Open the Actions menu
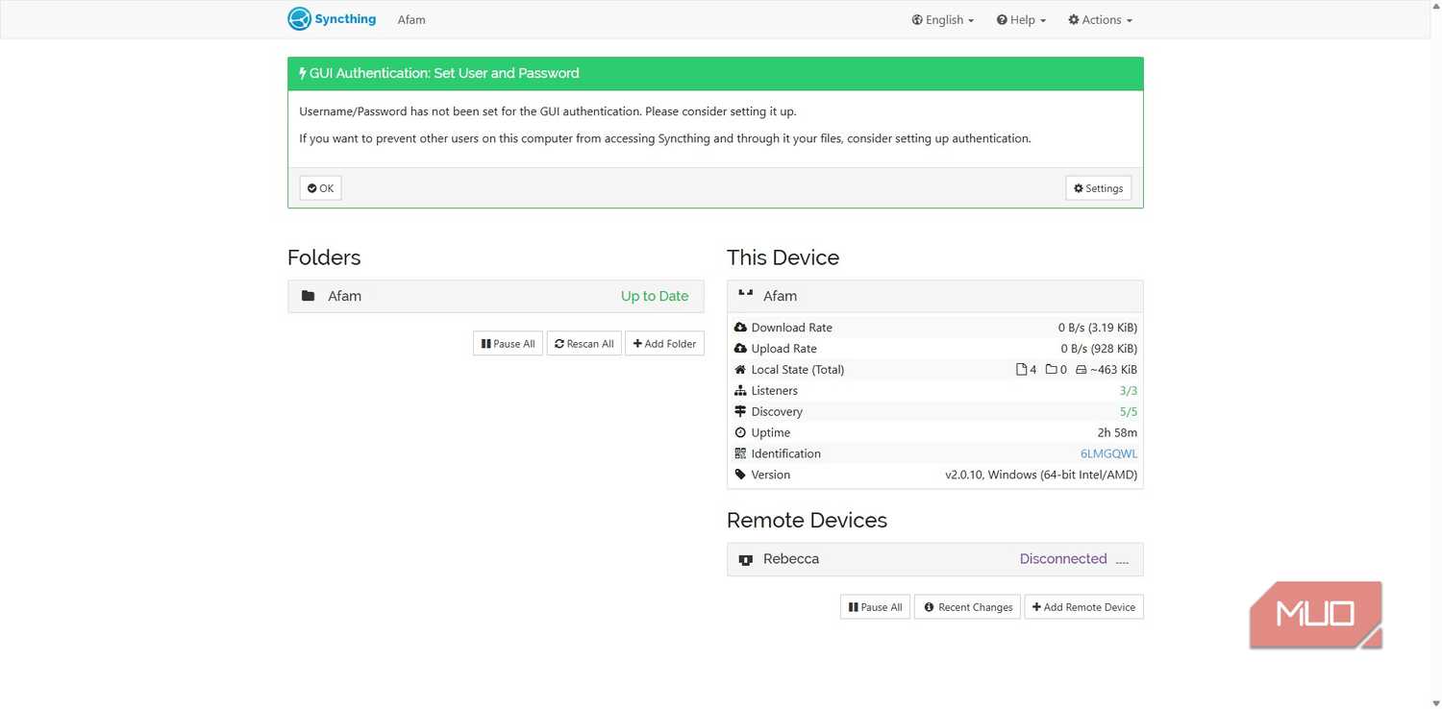Image resolution: width=1442 pixels, height=709 pixels. coord(1100,19)
